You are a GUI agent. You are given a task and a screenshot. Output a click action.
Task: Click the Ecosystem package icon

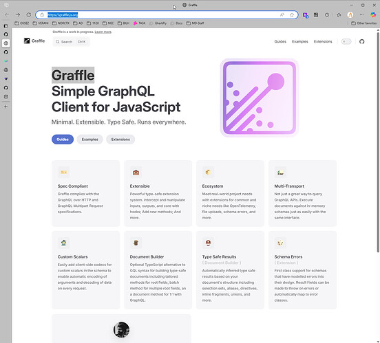[x=208, y=172]
